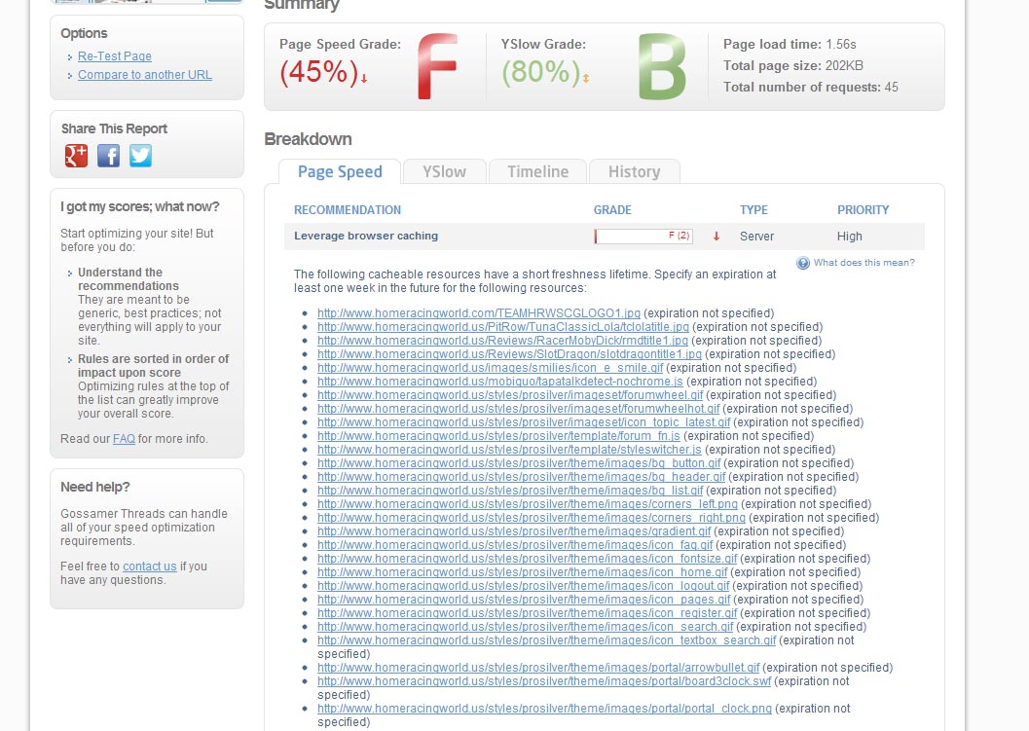Click the Google Plus share icon

pos(76,156)
